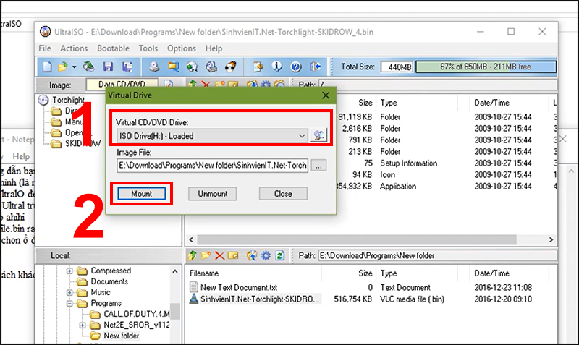
Task: Click the Save floppy disk icon
Action: [108, 67]
